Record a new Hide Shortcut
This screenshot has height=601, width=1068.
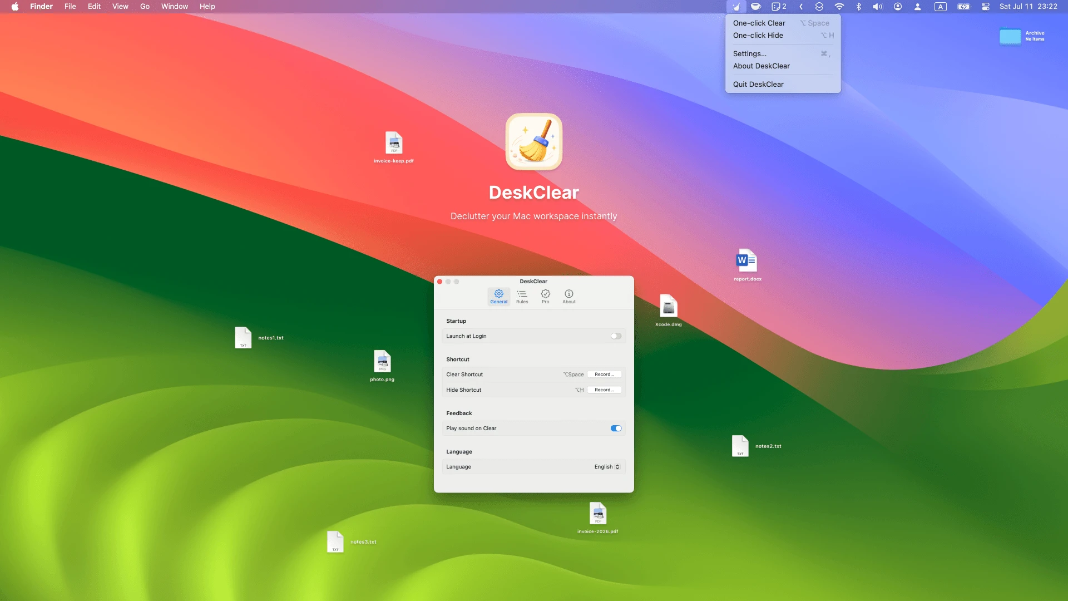[604, 390]
